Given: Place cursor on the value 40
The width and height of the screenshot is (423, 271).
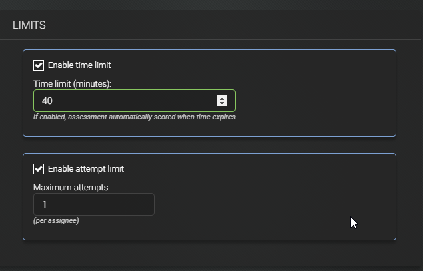Looking at the screenshot, I should click(x=47, y=101).
